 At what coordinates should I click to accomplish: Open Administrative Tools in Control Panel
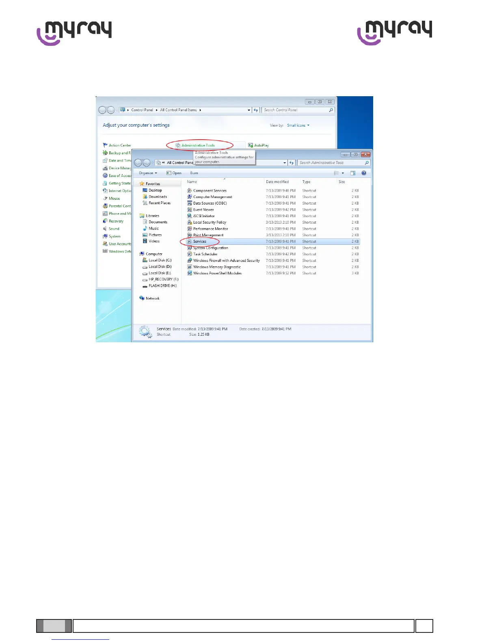tap(195, 145)
